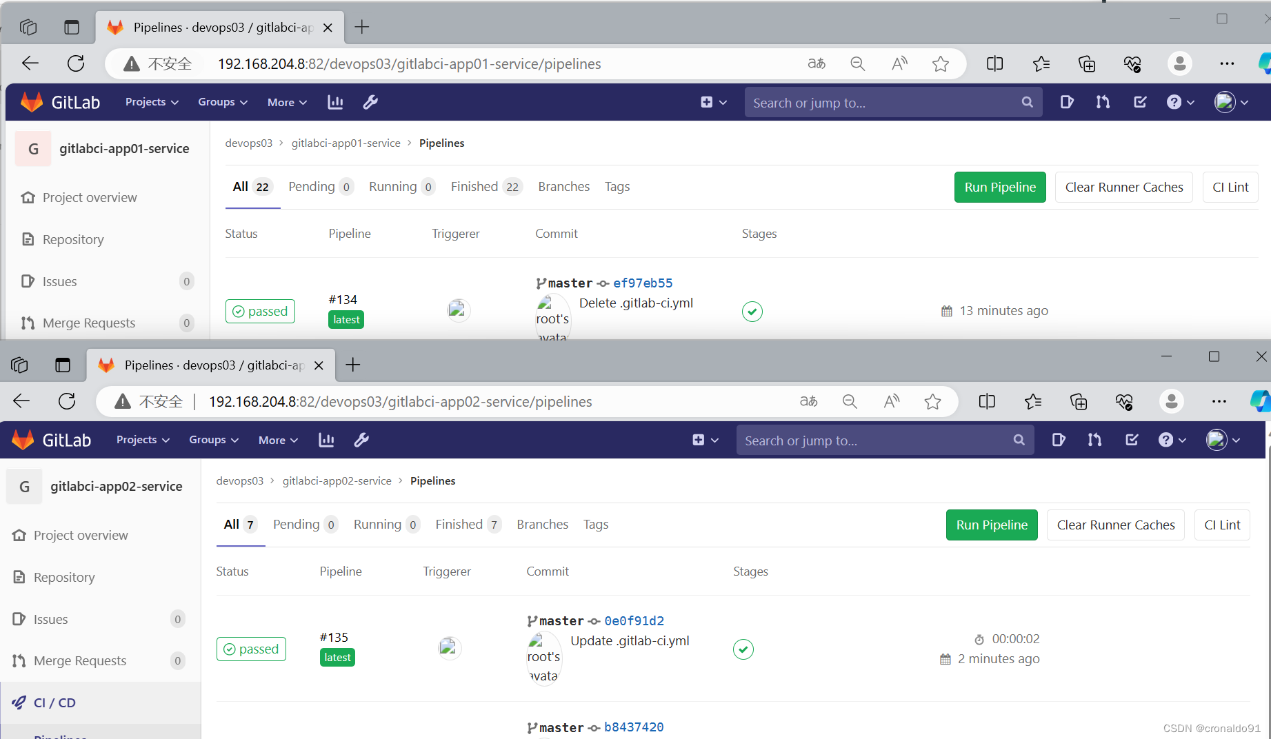
Task: Select the Finished tab with 7 in app02
Action: (468, 525)
